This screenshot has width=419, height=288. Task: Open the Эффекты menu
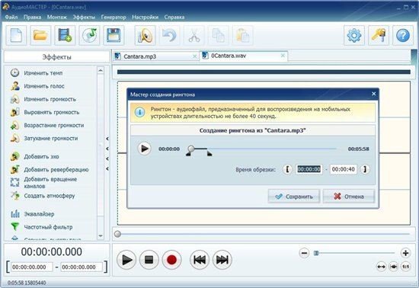(x=84, y=17)
